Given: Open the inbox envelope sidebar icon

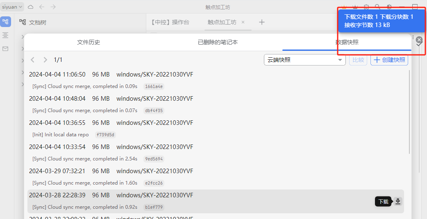Looking at the screenshot, I should point(5,49).
